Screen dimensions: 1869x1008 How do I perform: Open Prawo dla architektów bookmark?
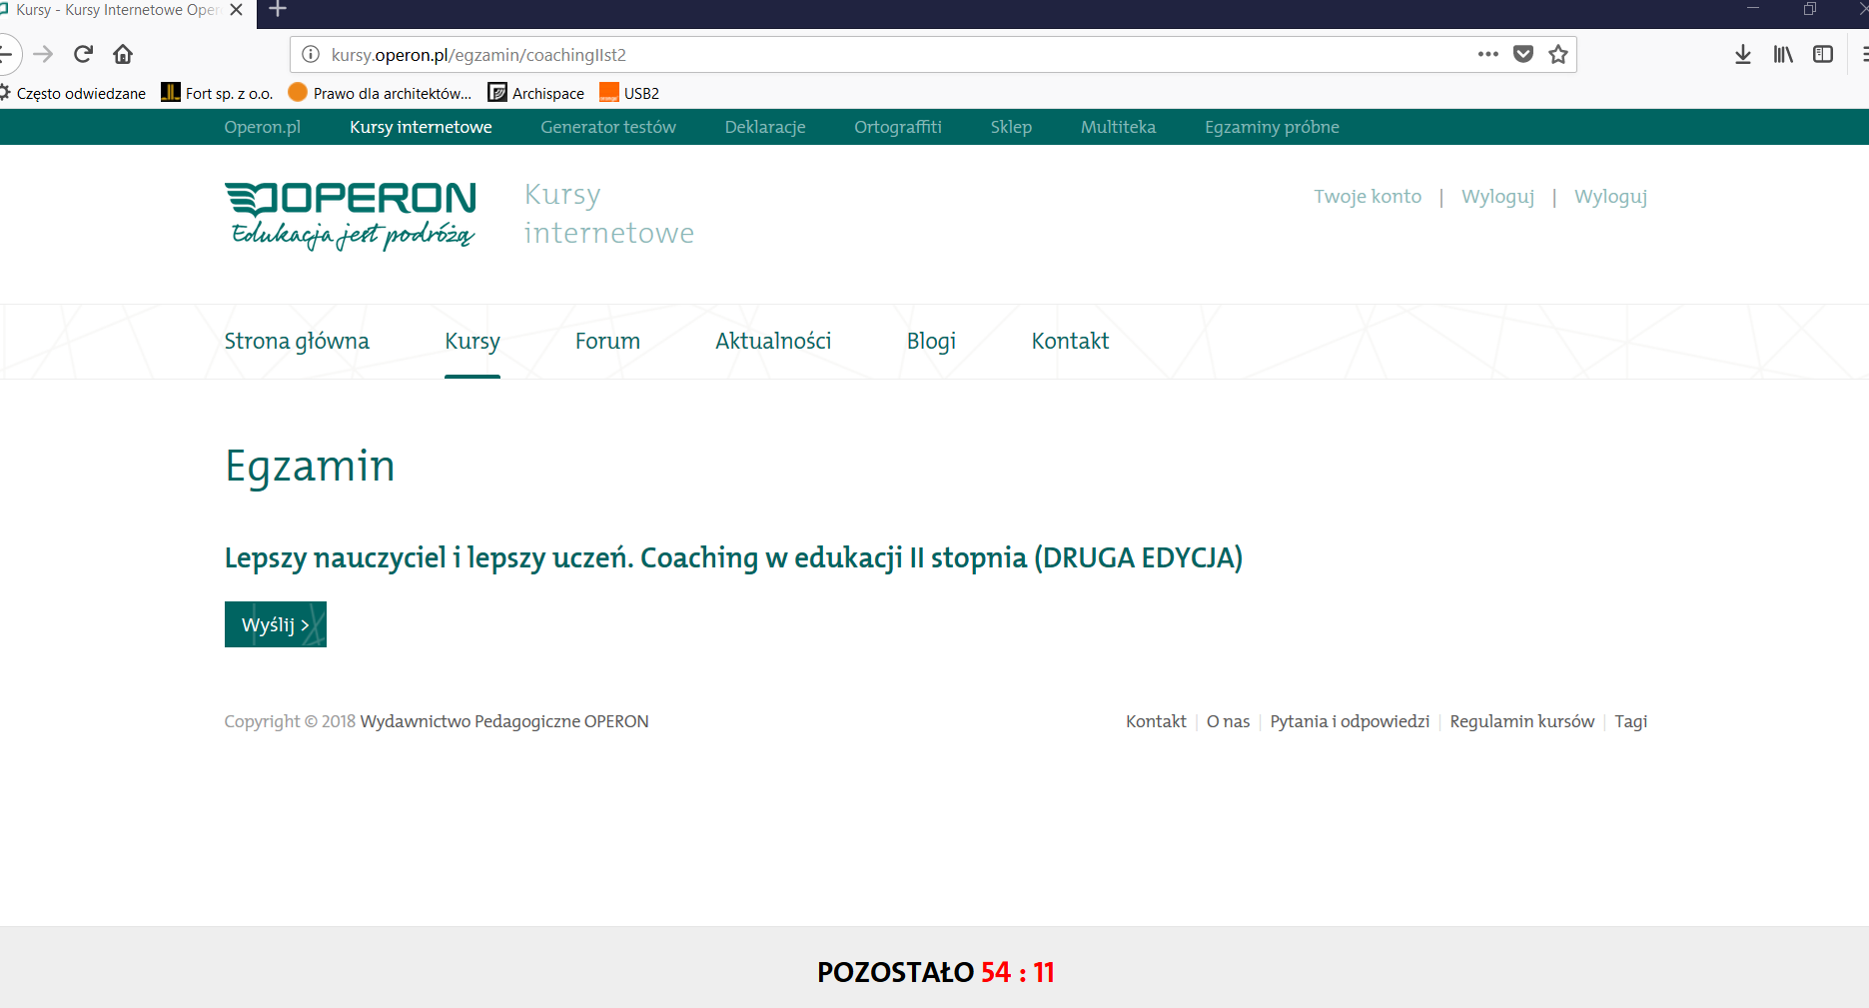[380, 93]
